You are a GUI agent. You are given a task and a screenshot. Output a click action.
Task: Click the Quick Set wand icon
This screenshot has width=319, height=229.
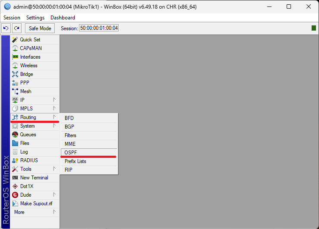coord(15,40)
